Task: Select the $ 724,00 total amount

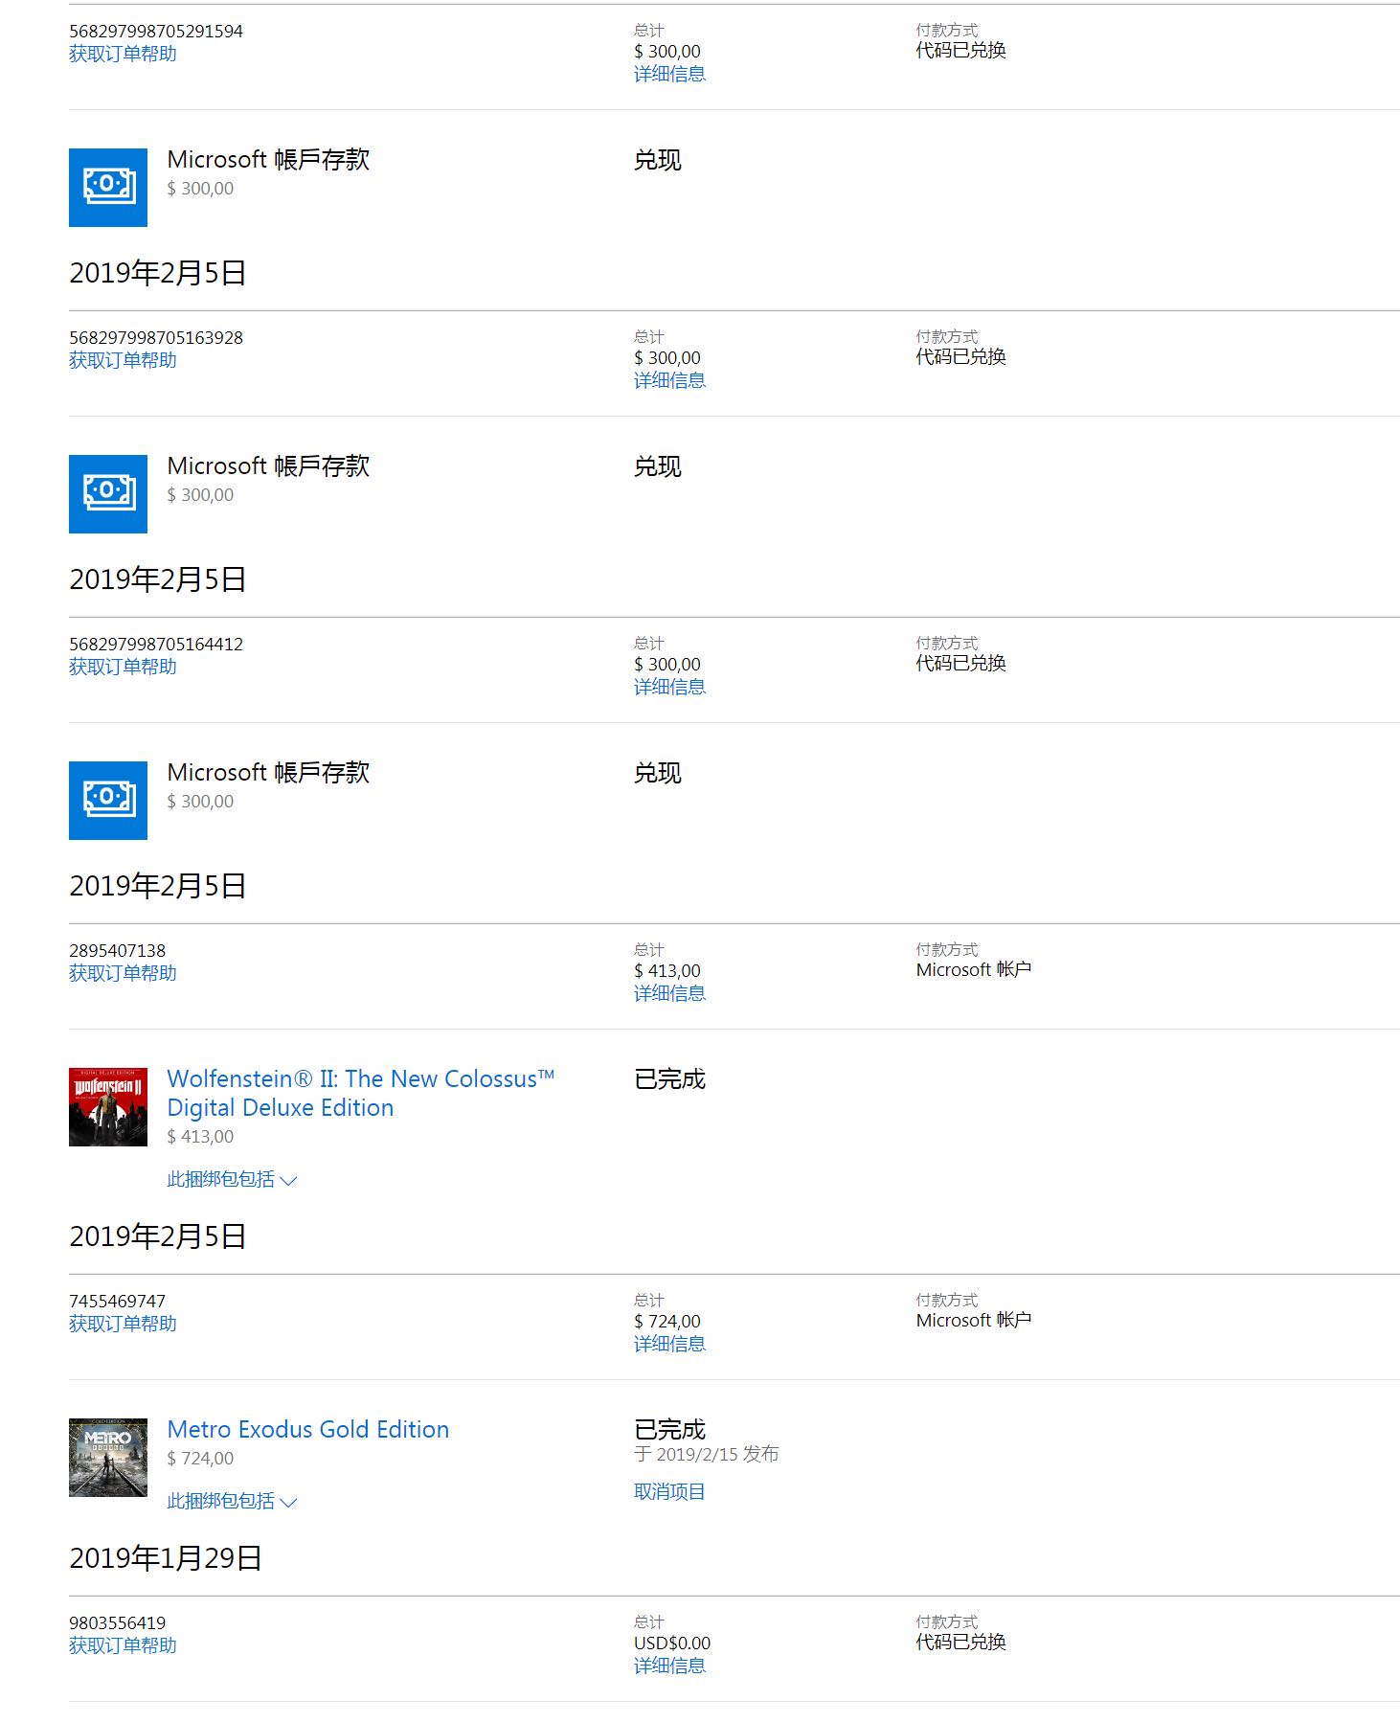Action: click(x=667, y=1321)
